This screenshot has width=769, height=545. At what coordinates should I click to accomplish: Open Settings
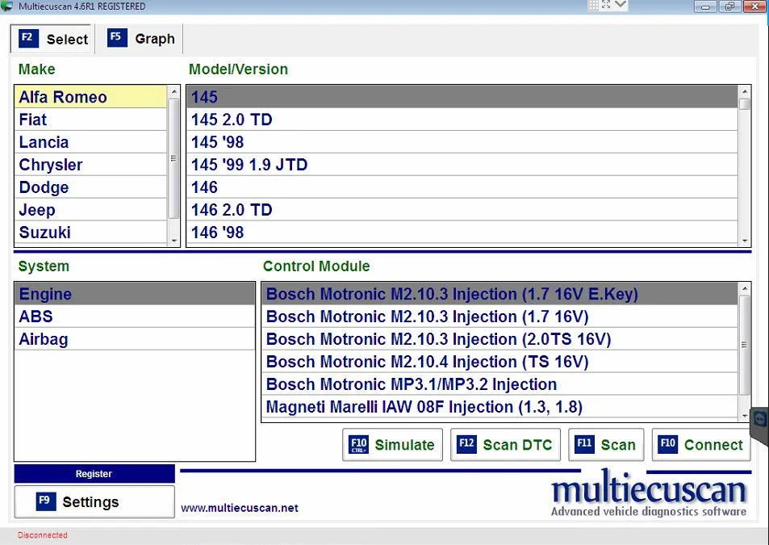tap(94, 501)
